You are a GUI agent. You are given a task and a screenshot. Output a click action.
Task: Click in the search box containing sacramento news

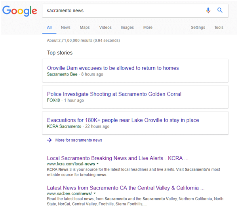123,11
